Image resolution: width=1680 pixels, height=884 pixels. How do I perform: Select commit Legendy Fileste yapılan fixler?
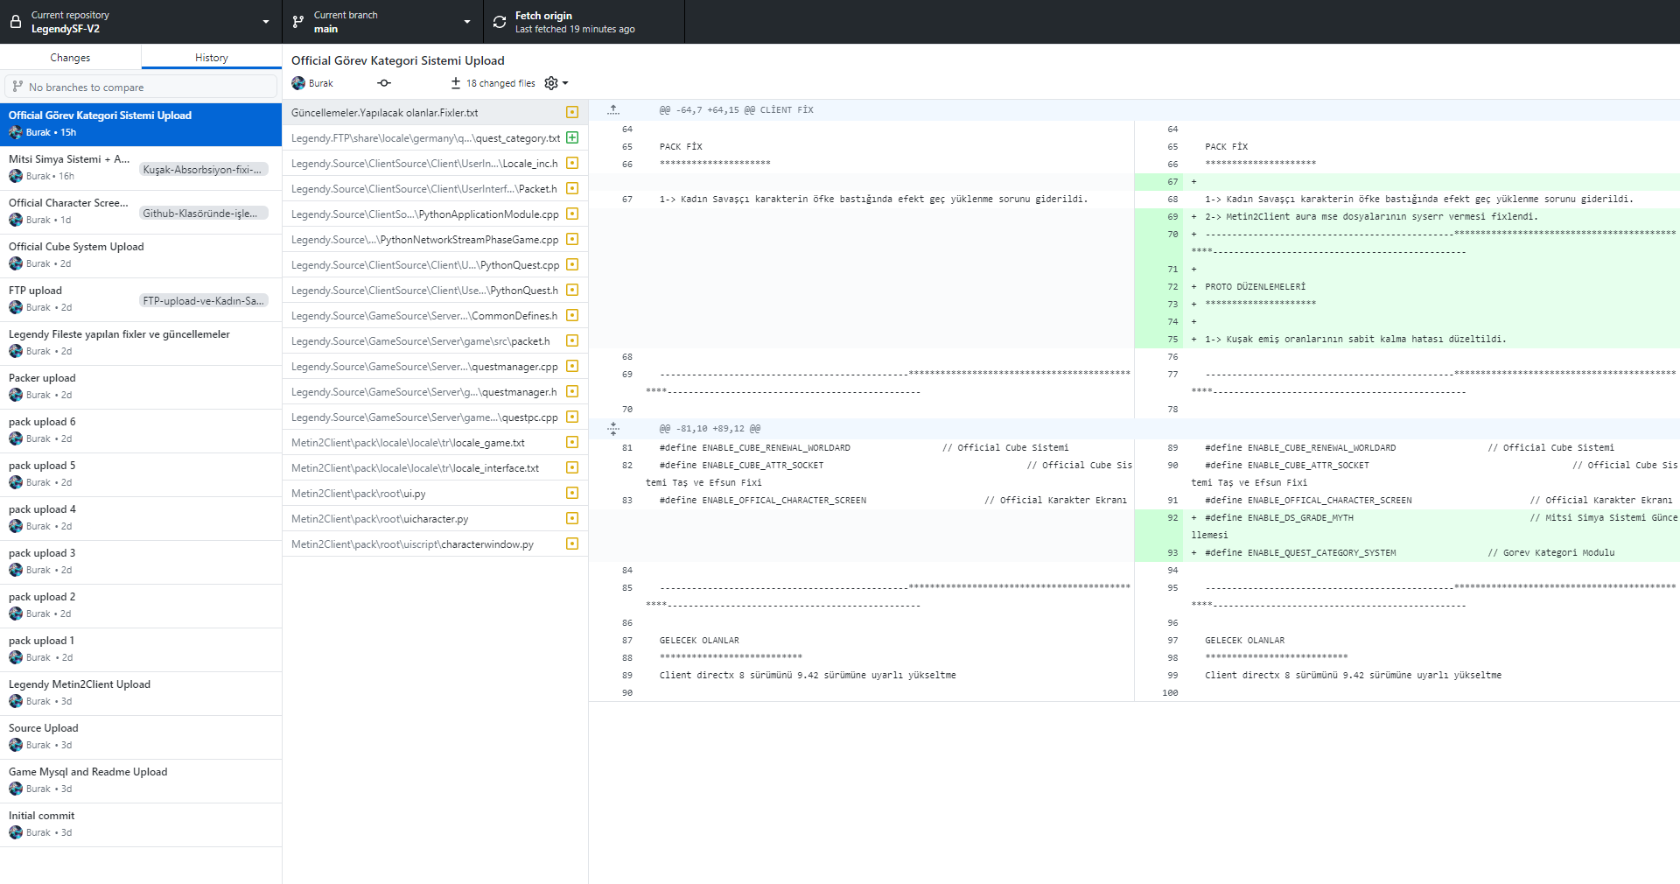point(141,343)
